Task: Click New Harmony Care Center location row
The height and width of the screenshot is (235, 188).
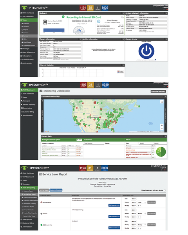Action: click(x=62, y=148)
